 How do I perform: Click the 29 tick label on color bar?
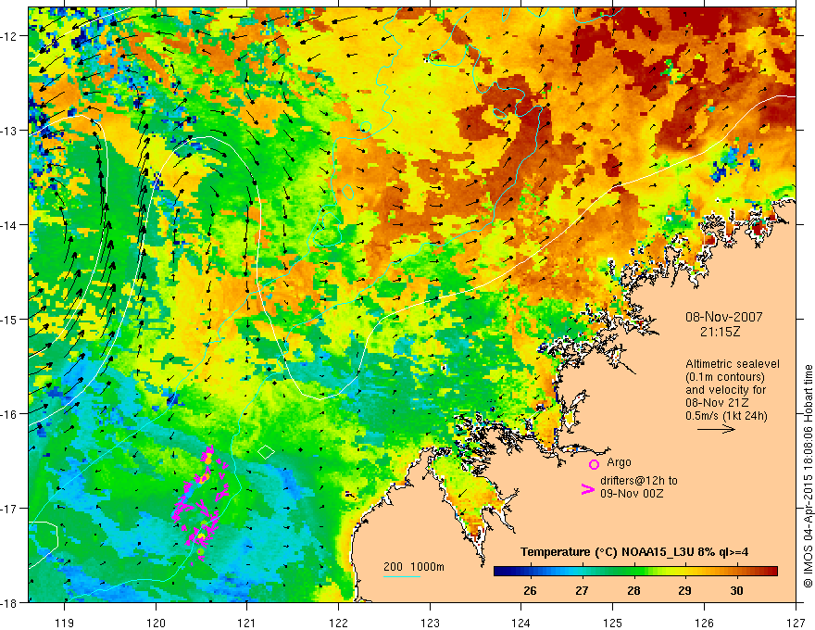[684, 590]
